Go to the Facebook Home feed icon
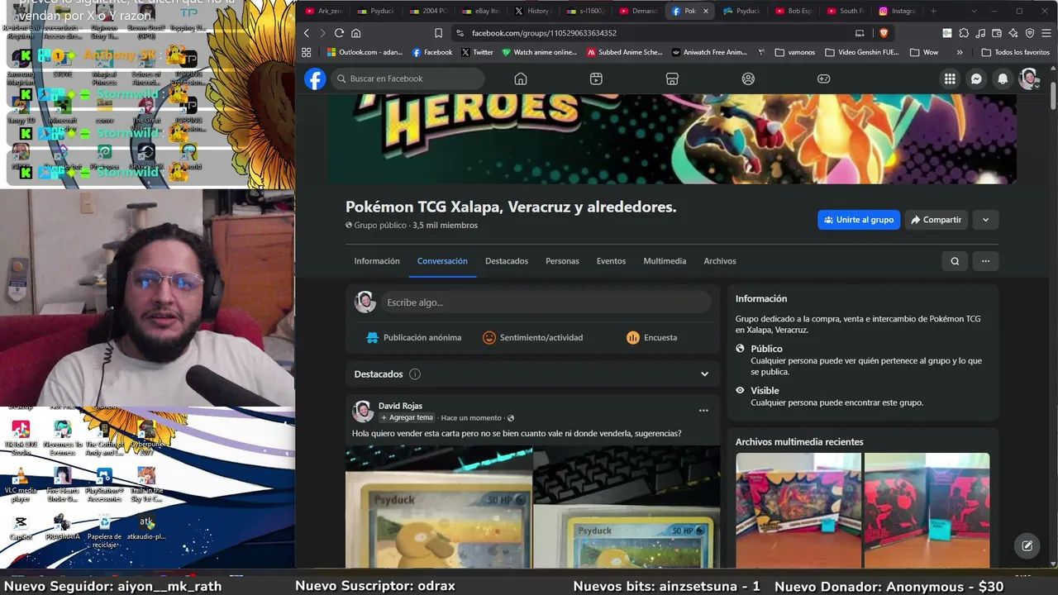The image size is (1058, 595). coord(520,79)
